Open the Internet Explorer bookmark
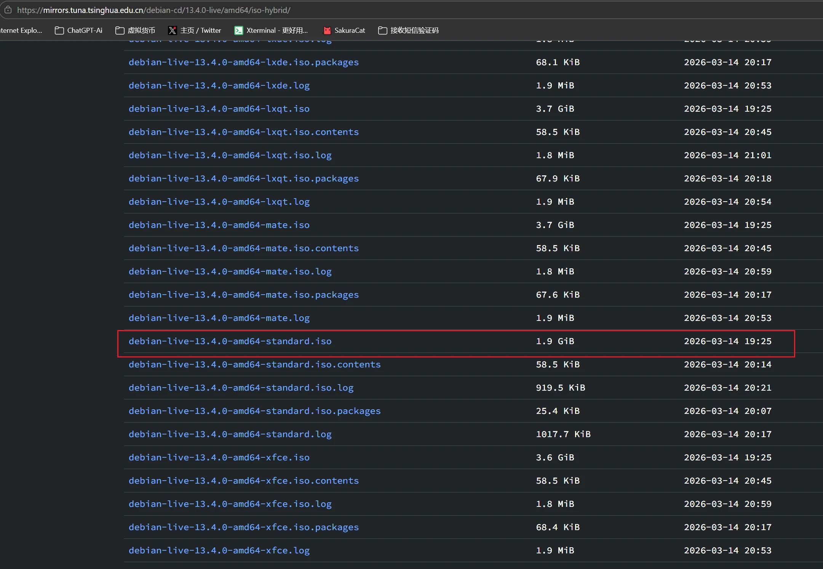Viewport: 823px width, 569px height. coord(21,30)
